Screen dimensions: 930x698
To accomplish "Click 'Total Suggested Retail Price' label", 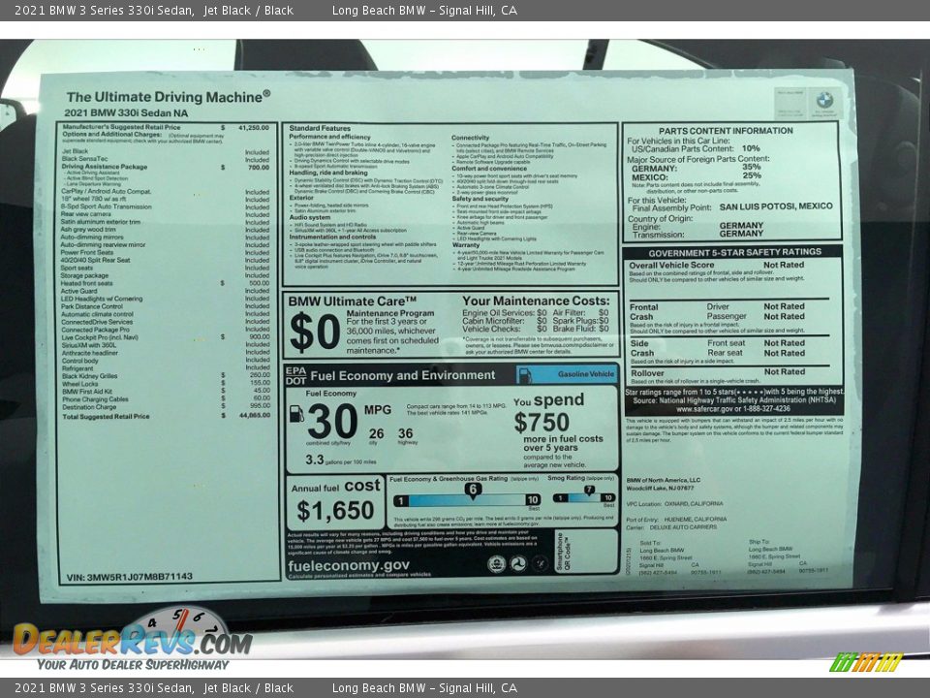I will 107,416.
